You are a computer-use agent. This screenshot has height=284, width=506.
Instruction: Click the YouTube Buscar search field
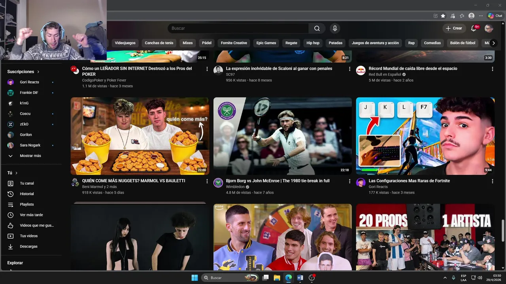238,28
